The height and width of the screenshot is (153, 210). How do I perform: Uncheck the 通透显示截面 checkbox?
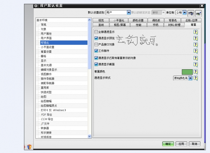click(x=96, y=64)
